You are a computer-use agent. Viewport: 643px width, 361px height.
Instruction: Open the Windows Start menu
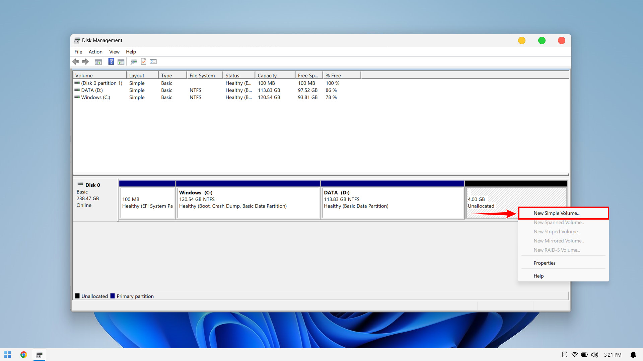click(x=7, y=355)
